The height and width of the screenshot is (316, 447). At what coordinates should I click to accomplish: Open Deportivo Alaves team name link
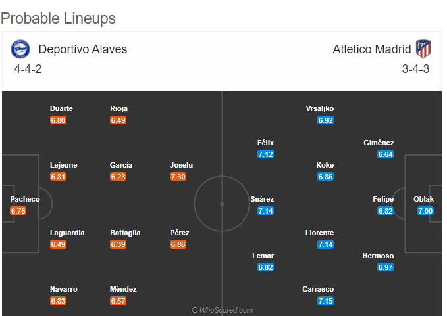click(83, 49)
